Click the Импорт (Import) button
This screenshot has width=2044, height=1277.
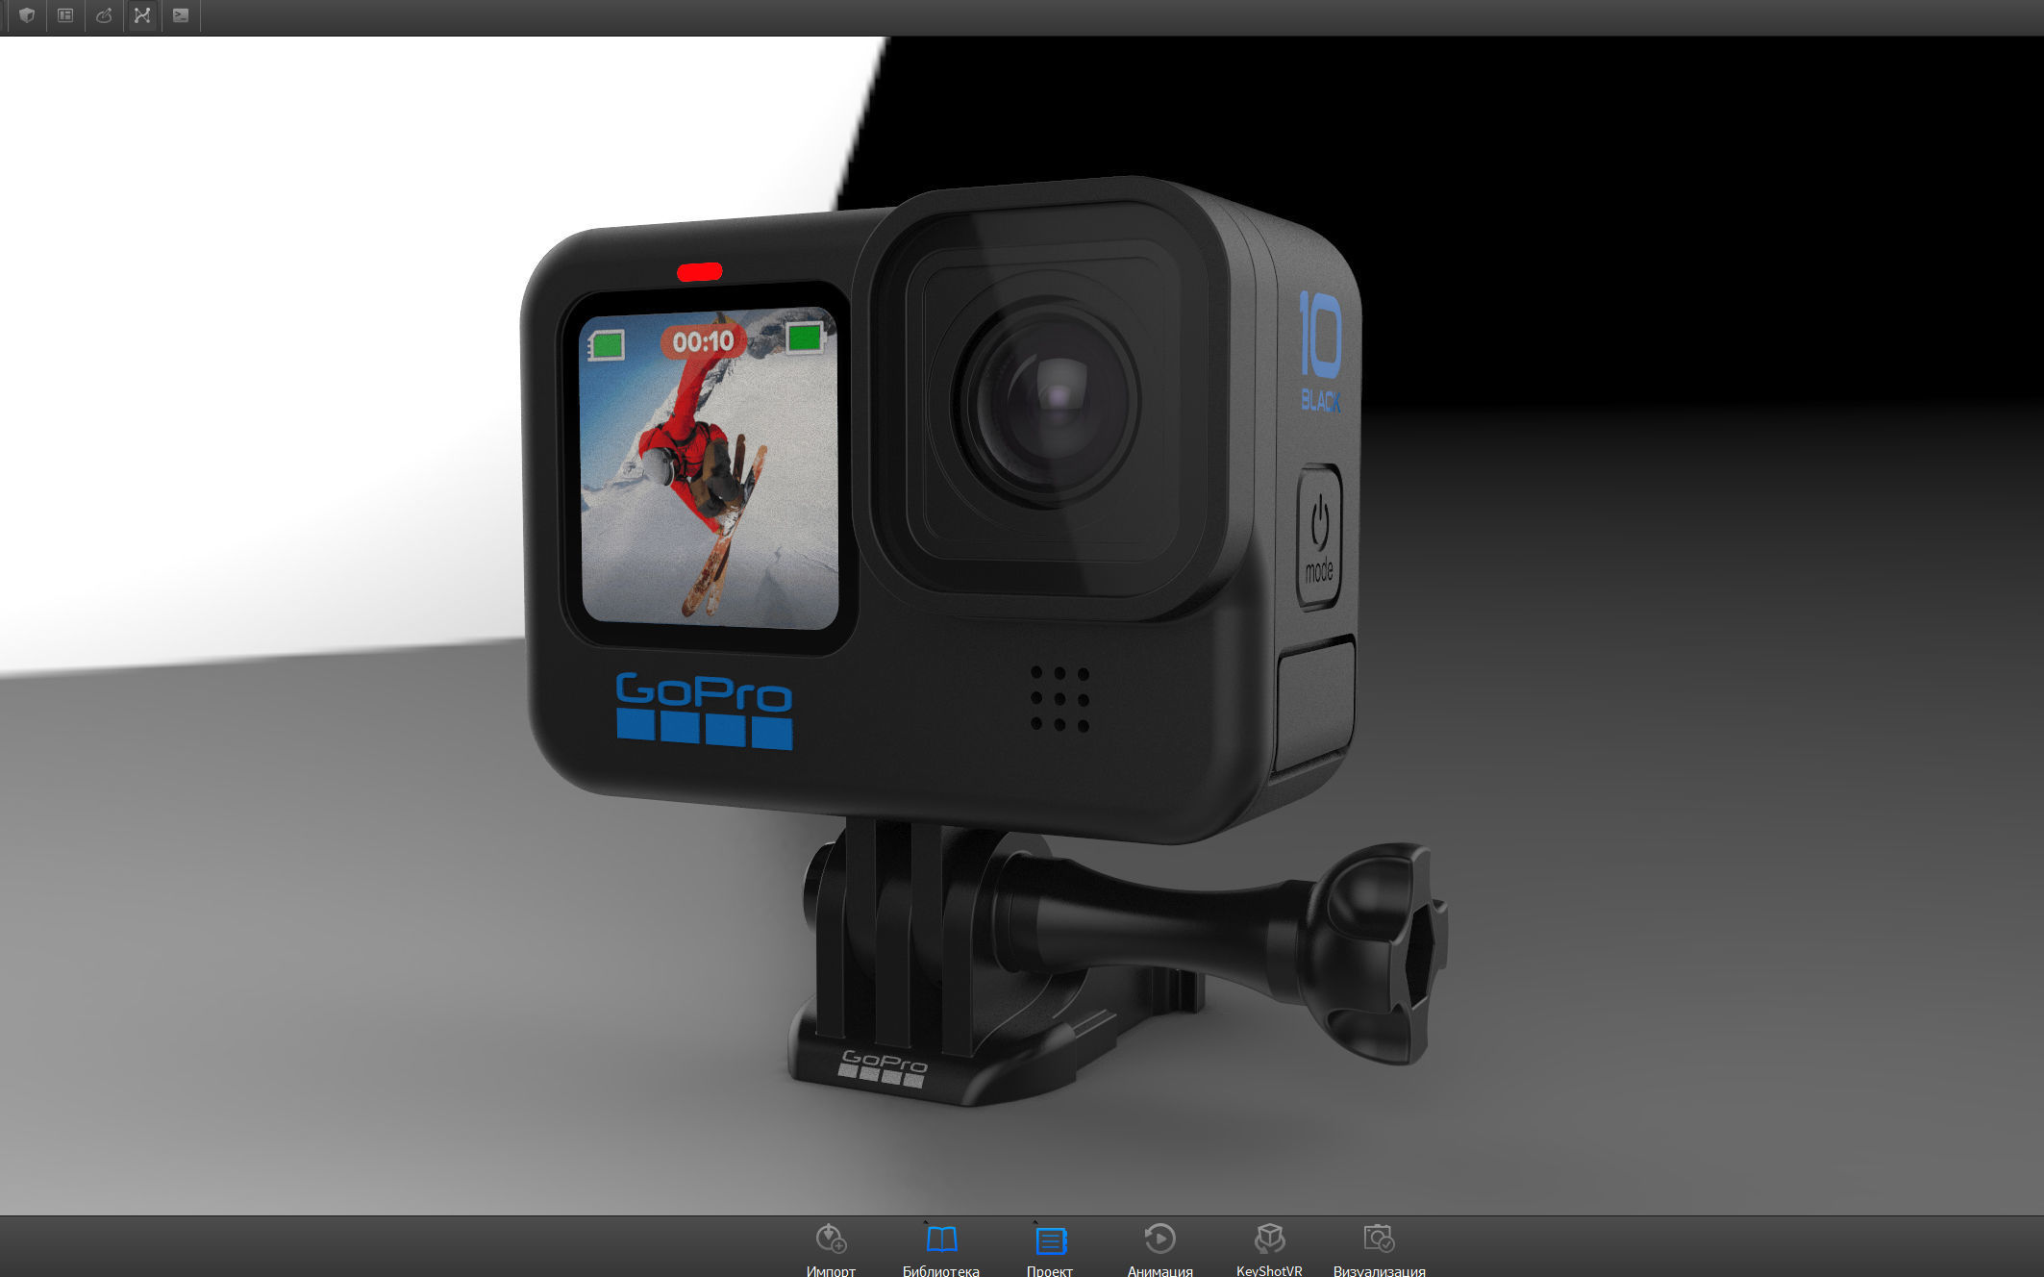tap(831, 1248)
